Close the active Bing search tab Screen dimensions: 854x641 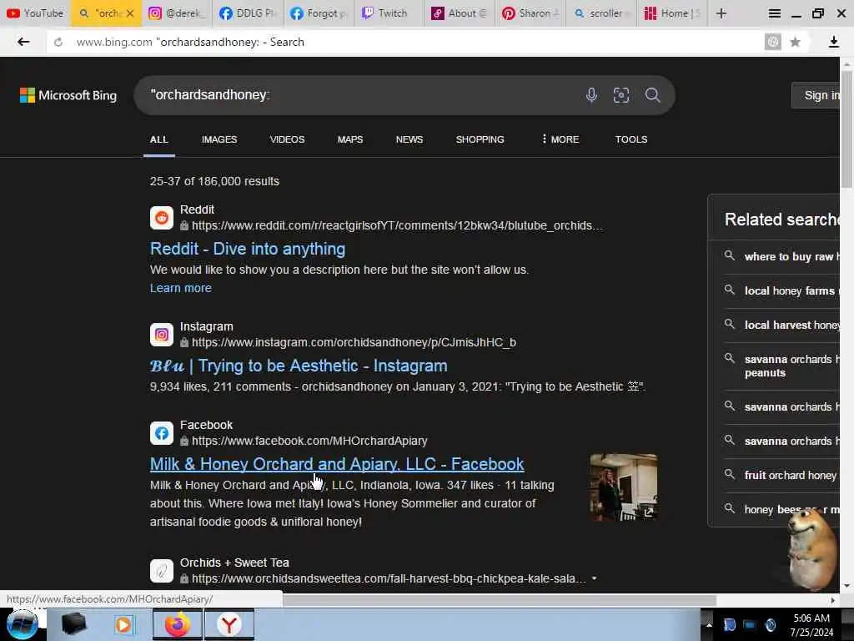coord(129,13)
